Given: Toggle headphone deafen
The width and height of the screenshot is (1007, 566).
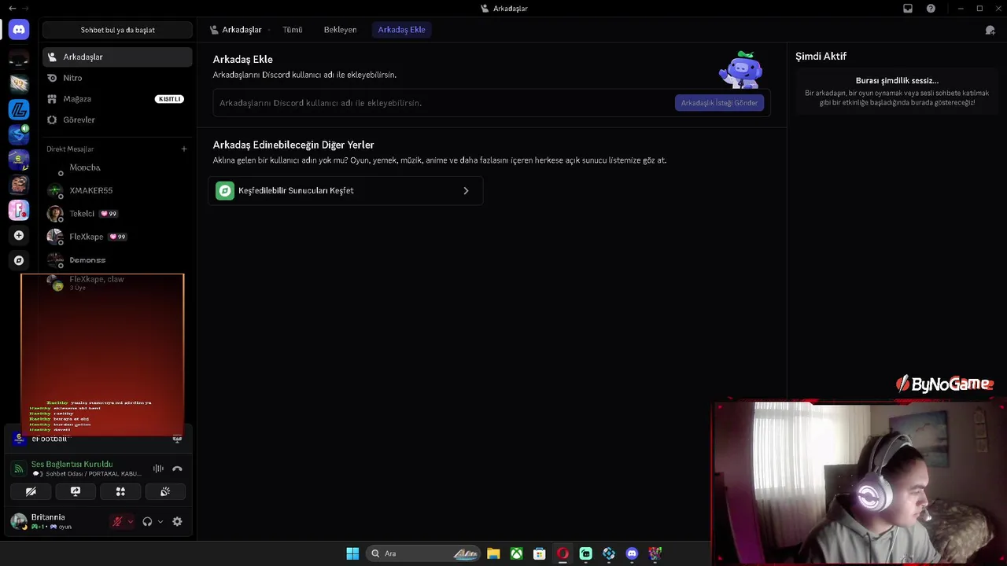Looking at the screenshot, I should 147,521.
